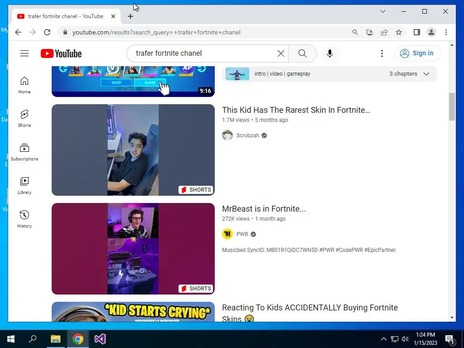
Task: Submit search with the magnifier button
Action: 302,53
